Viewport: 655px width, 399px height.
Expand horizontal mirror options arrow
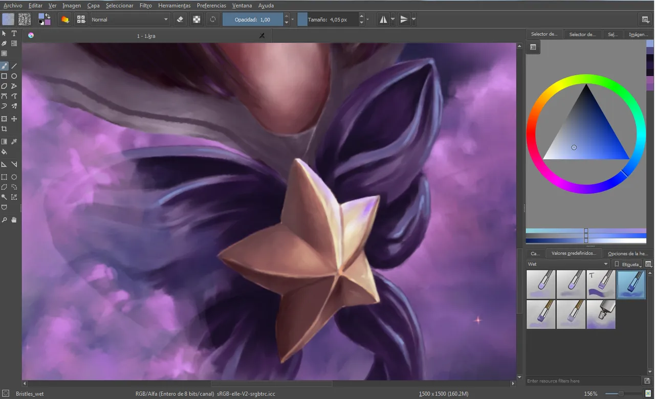(x=392, y=19)
